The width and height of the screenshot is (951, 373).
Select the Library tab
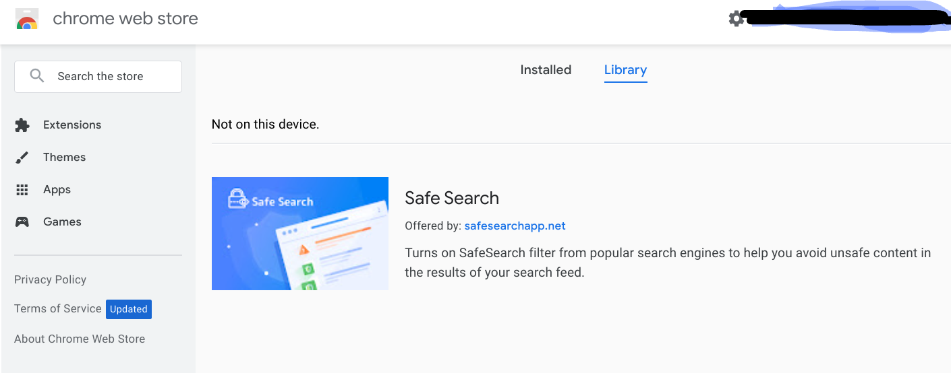click(x=625, y=70)
